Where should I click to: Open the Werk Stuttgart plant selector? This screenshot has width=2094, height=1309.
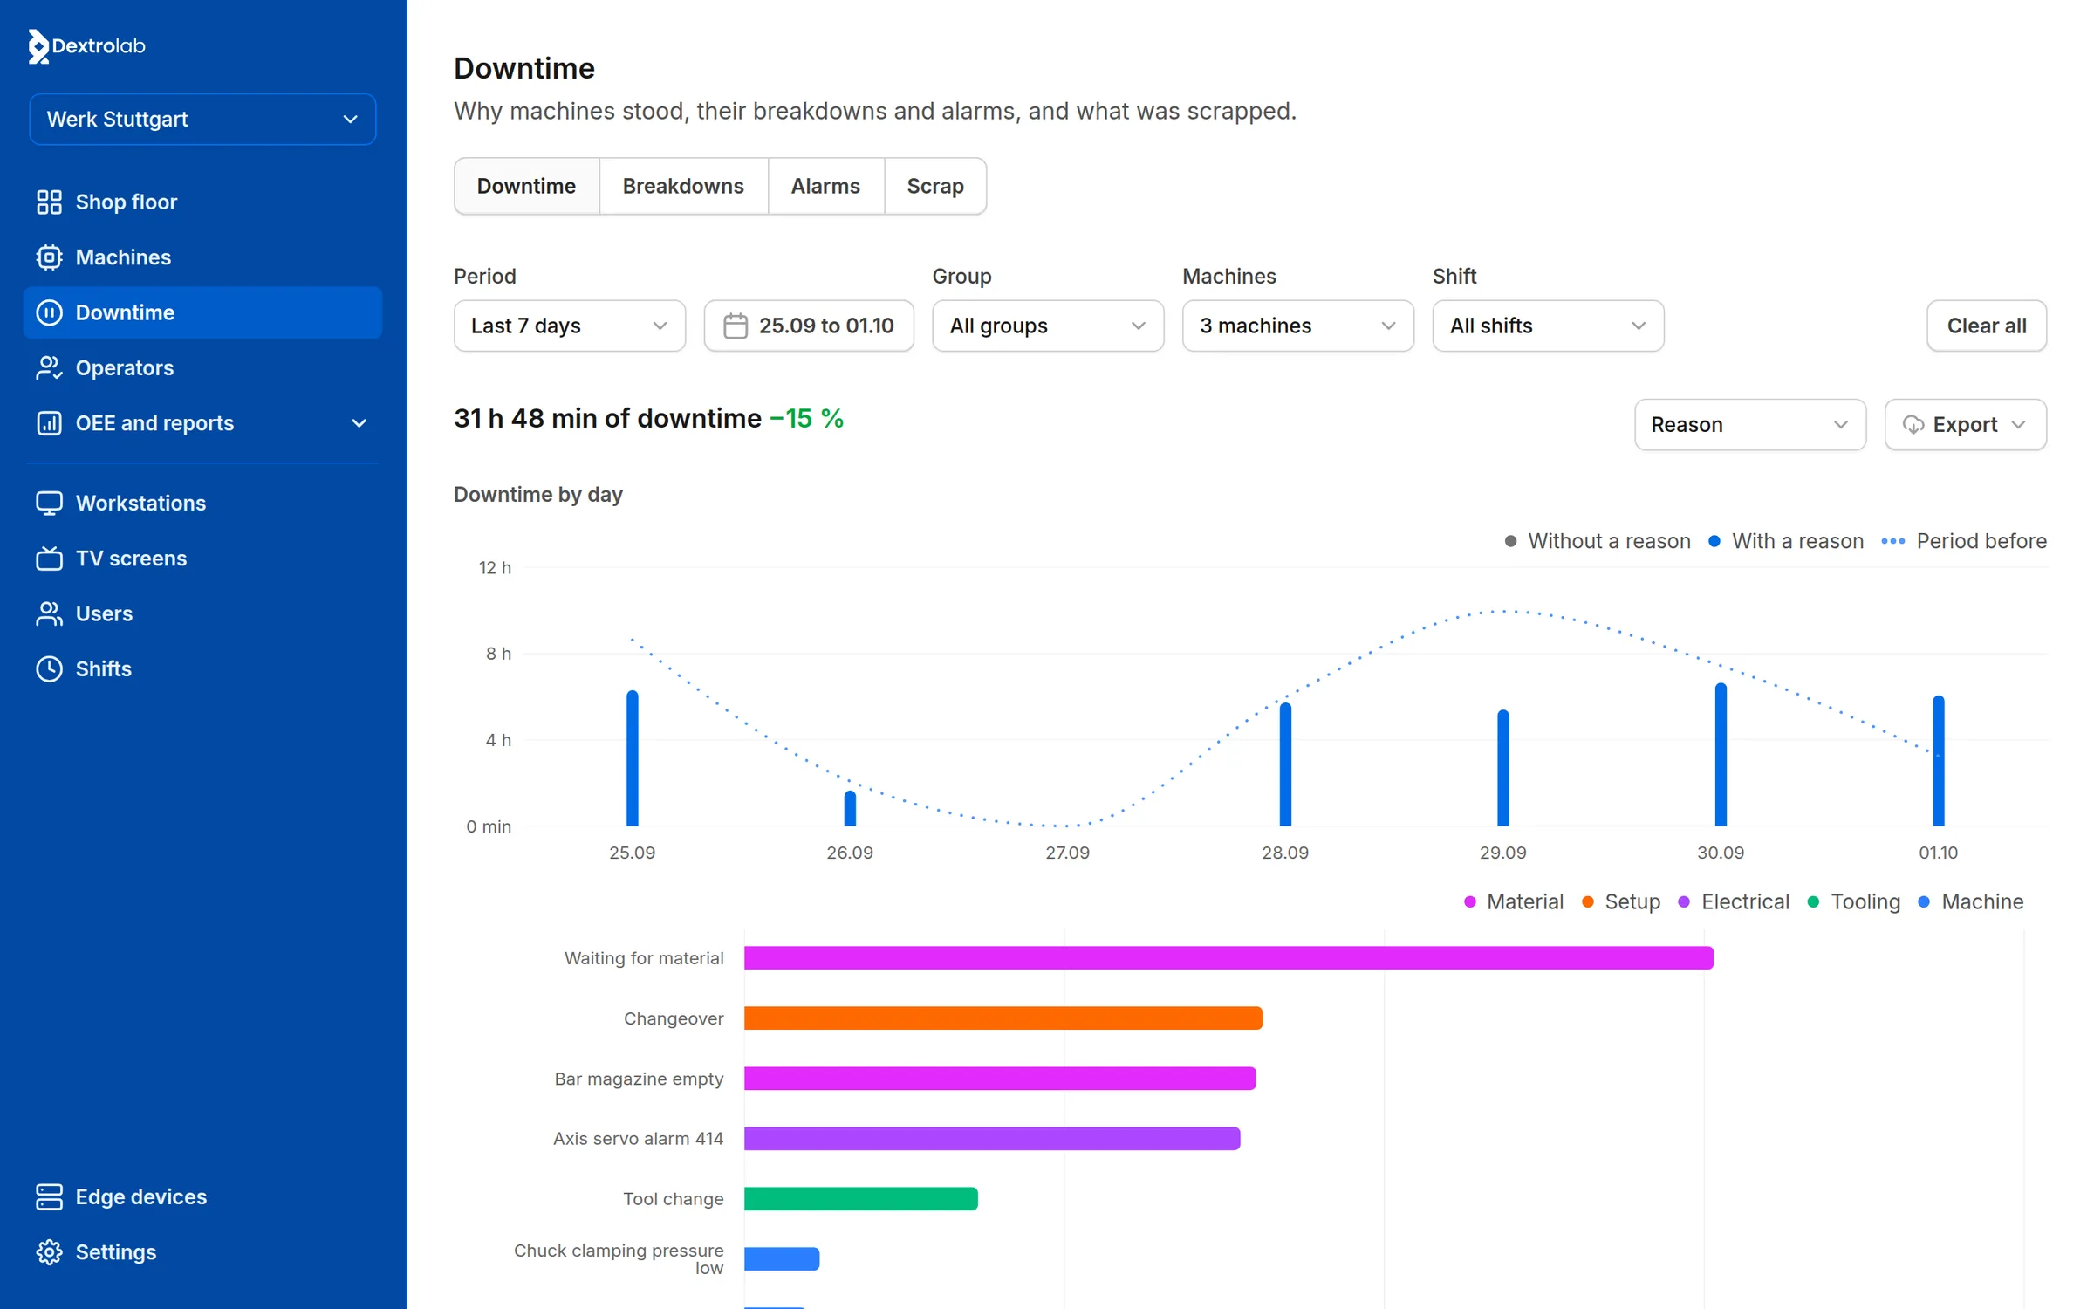coord(202,120)
